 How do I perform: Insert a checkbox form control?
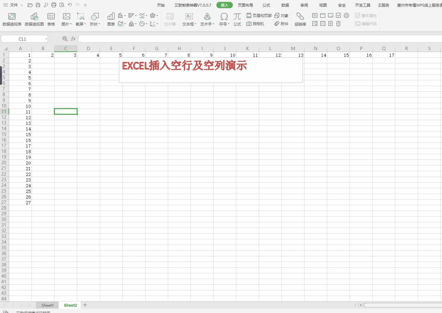(339, 15)
